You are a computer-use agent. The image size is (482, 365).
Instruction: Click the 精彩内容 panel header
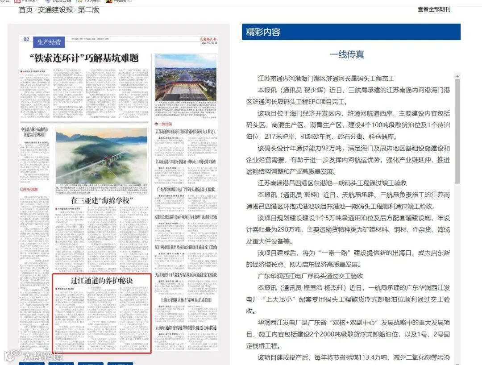pos(351,32)
